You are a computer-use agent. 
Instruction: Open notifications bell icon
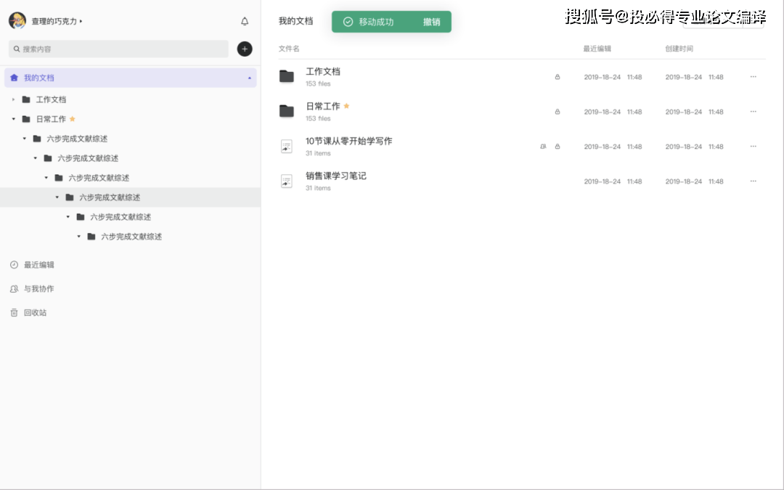[245, 21]
